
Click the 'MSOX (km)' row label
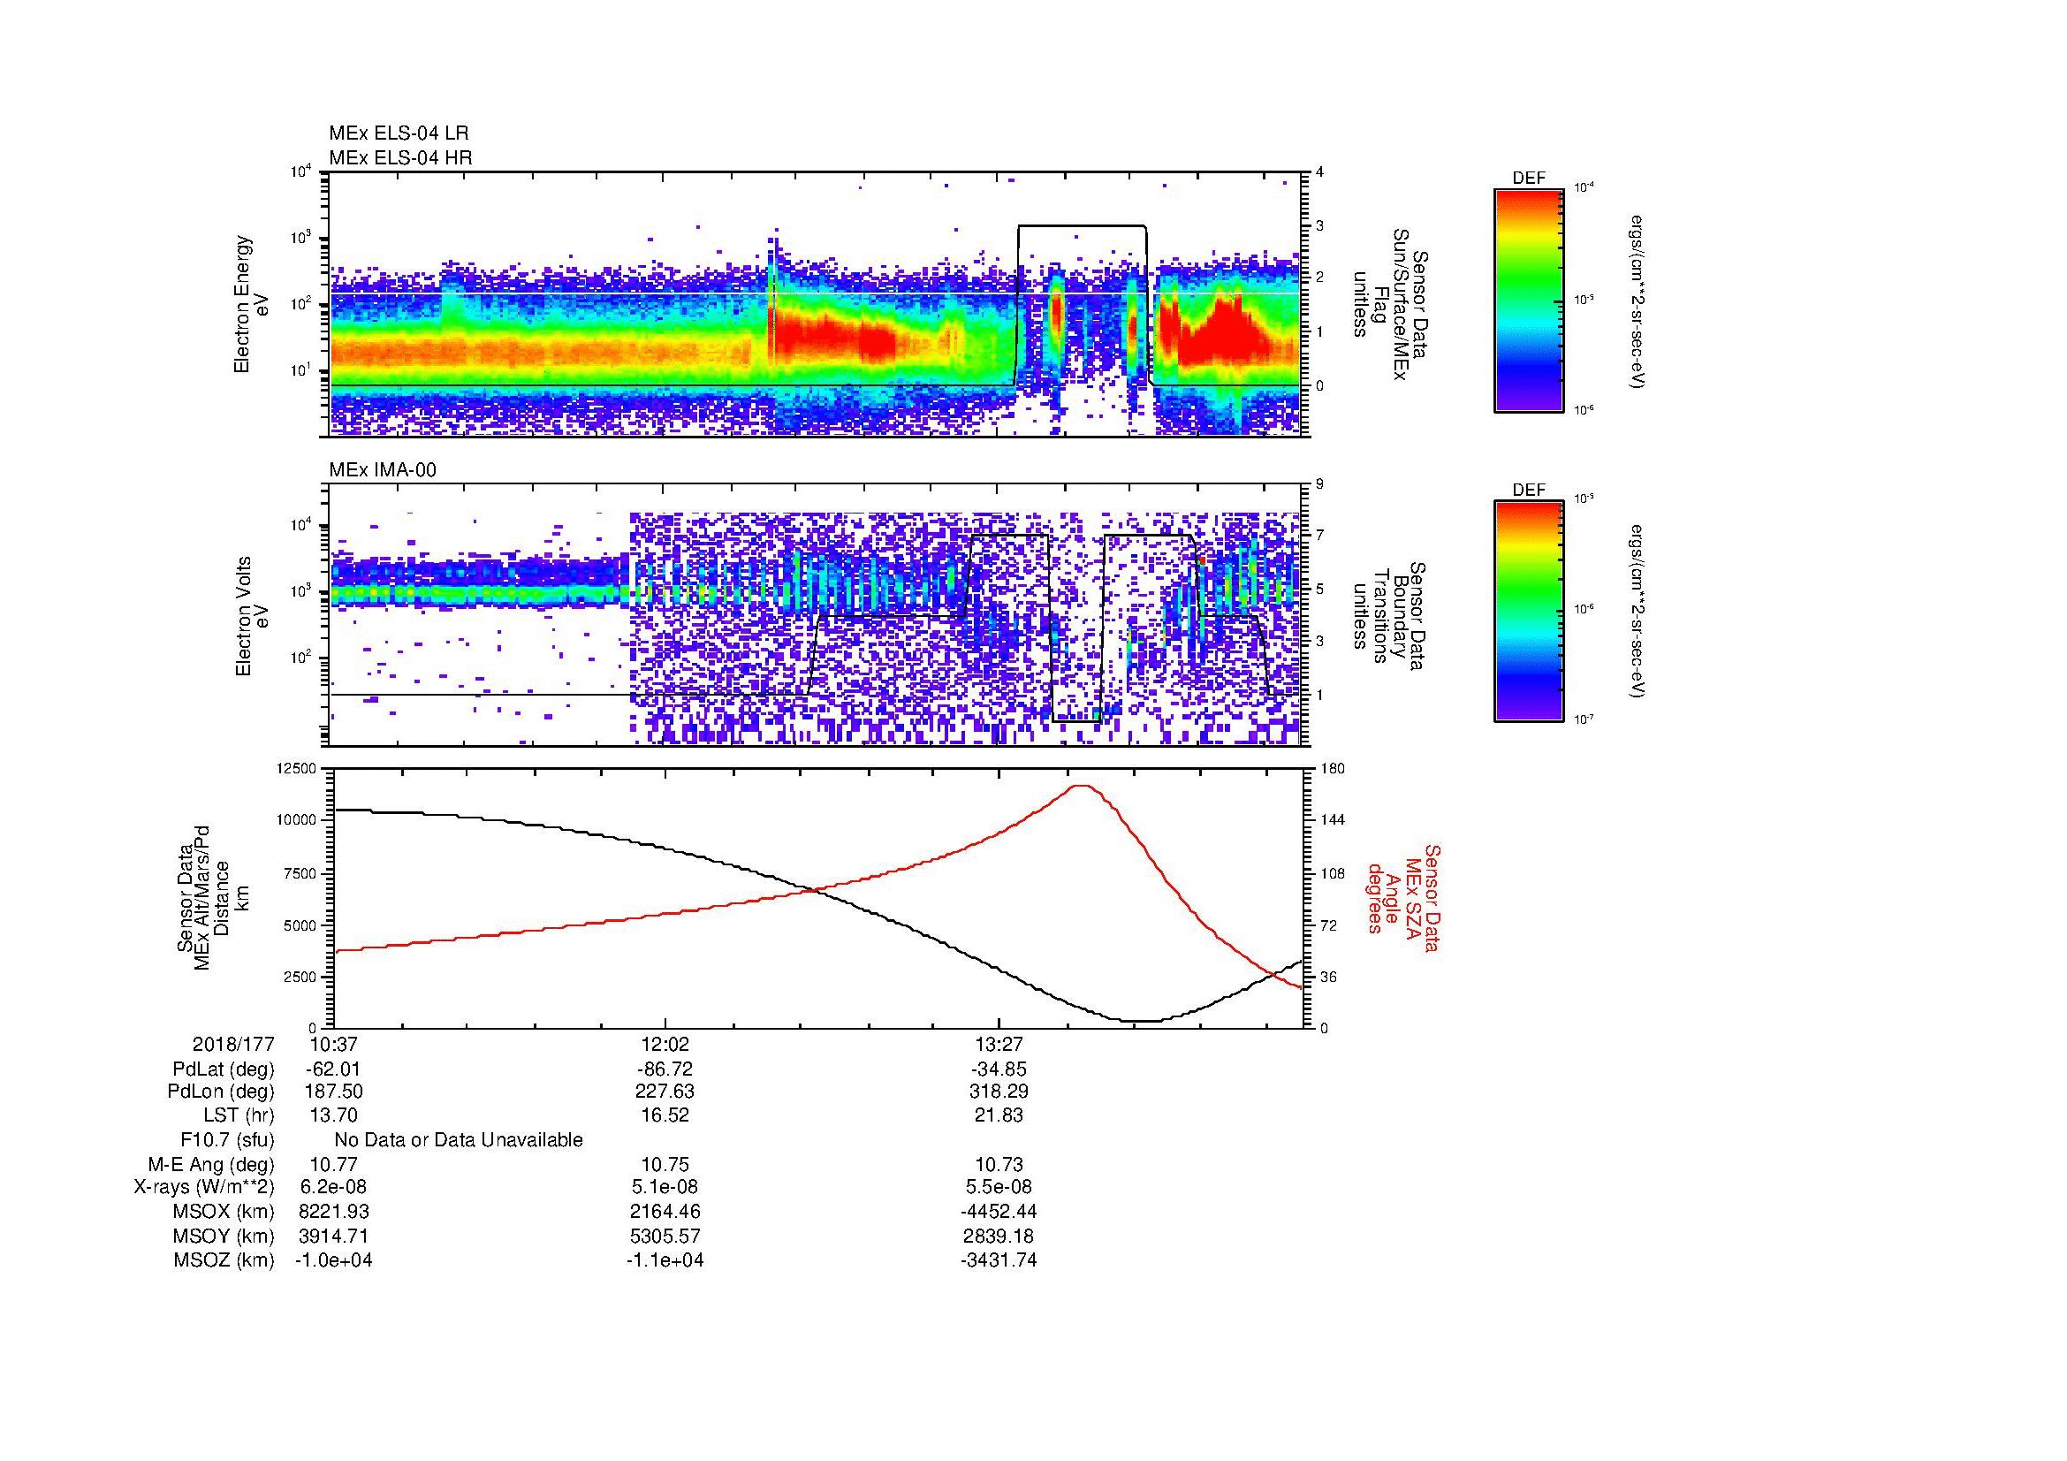(224, 1212)
